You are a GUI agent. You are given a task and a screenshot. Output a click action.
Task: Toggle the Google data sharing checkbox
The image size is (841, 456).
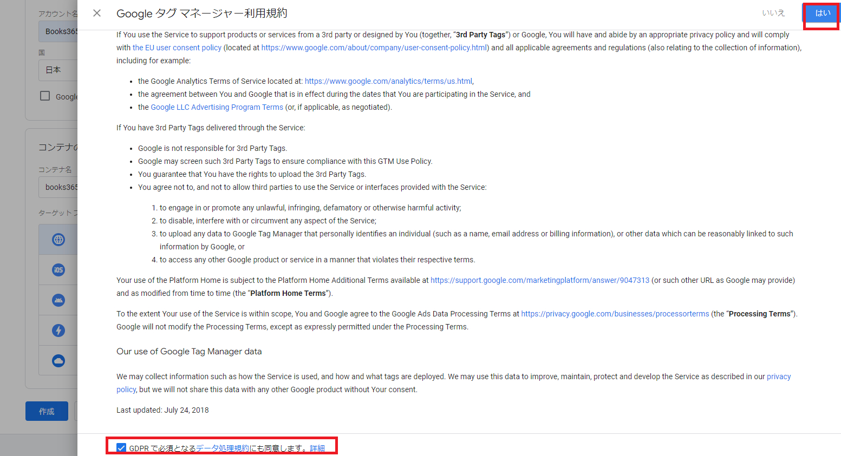[45, 96]
